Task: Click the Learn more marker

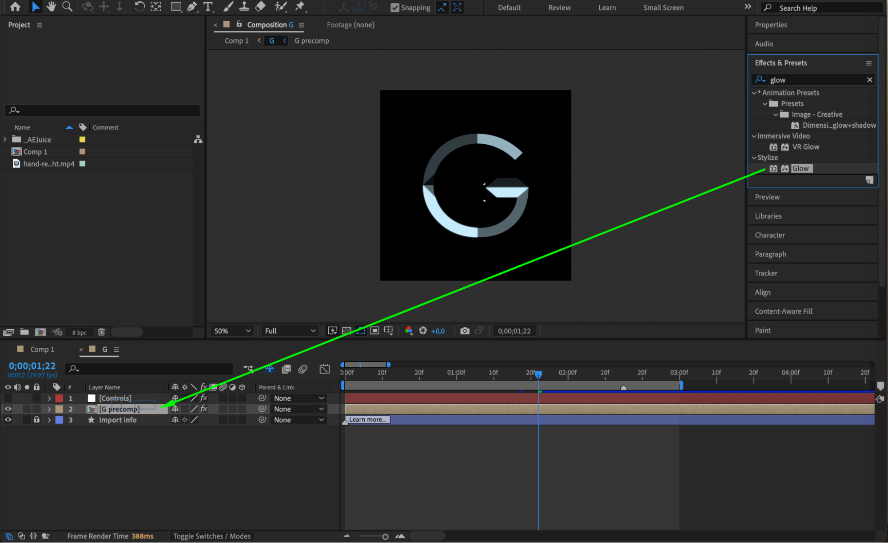Action: (367, 420)
